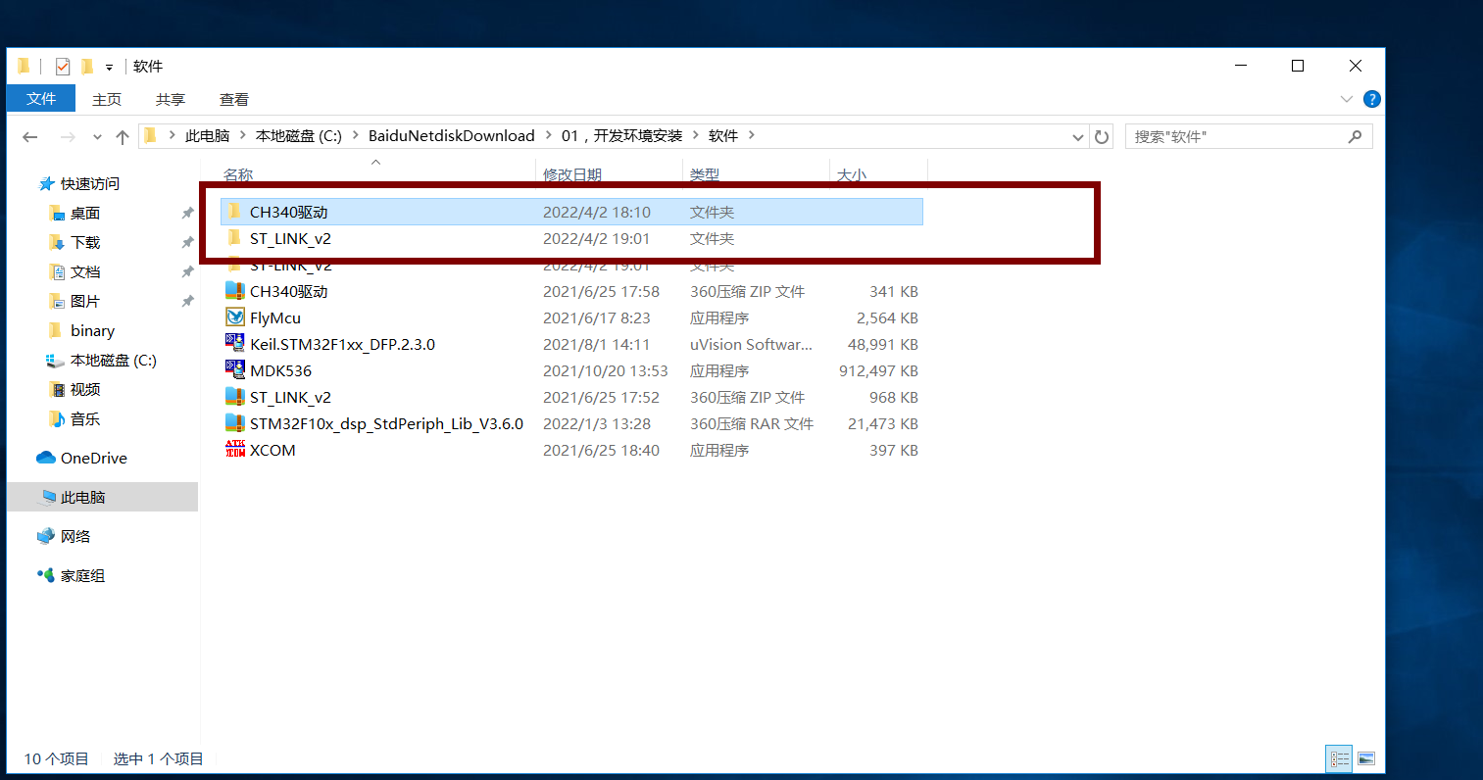Select the ST_LINK_v2 folder dated 2022/4/2 19:01
Viewport: 1483px width, 780px height.
point(571,238)
